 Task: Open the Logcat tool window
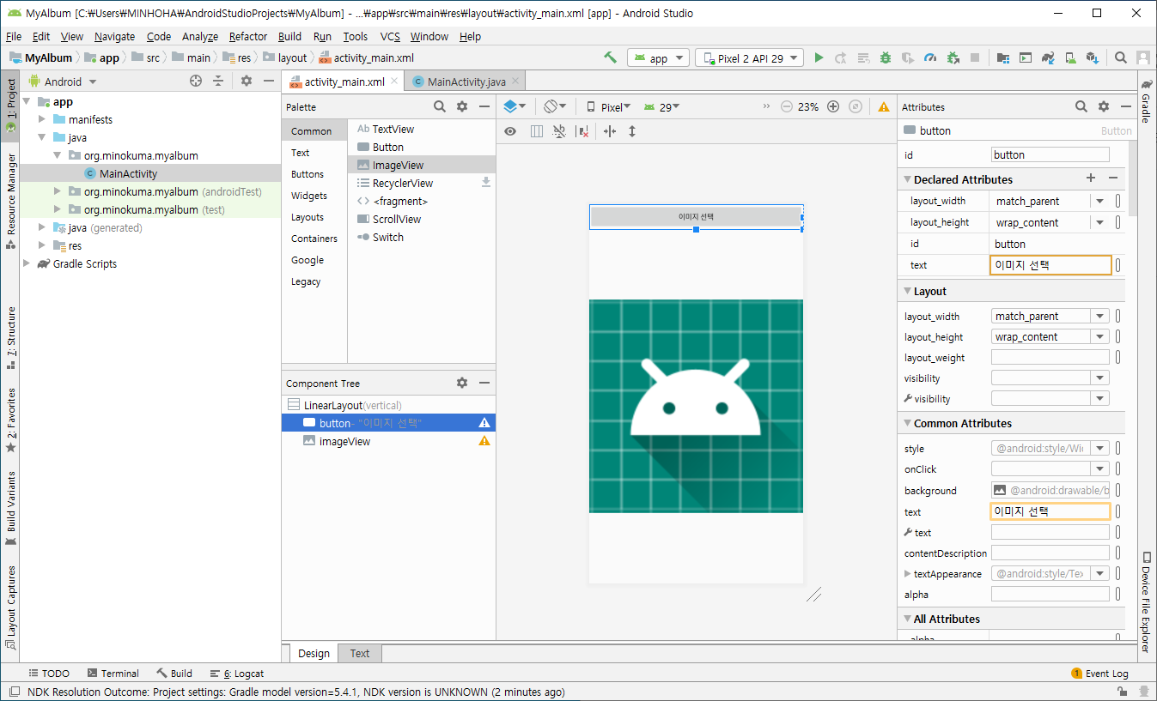coord(237,674)
